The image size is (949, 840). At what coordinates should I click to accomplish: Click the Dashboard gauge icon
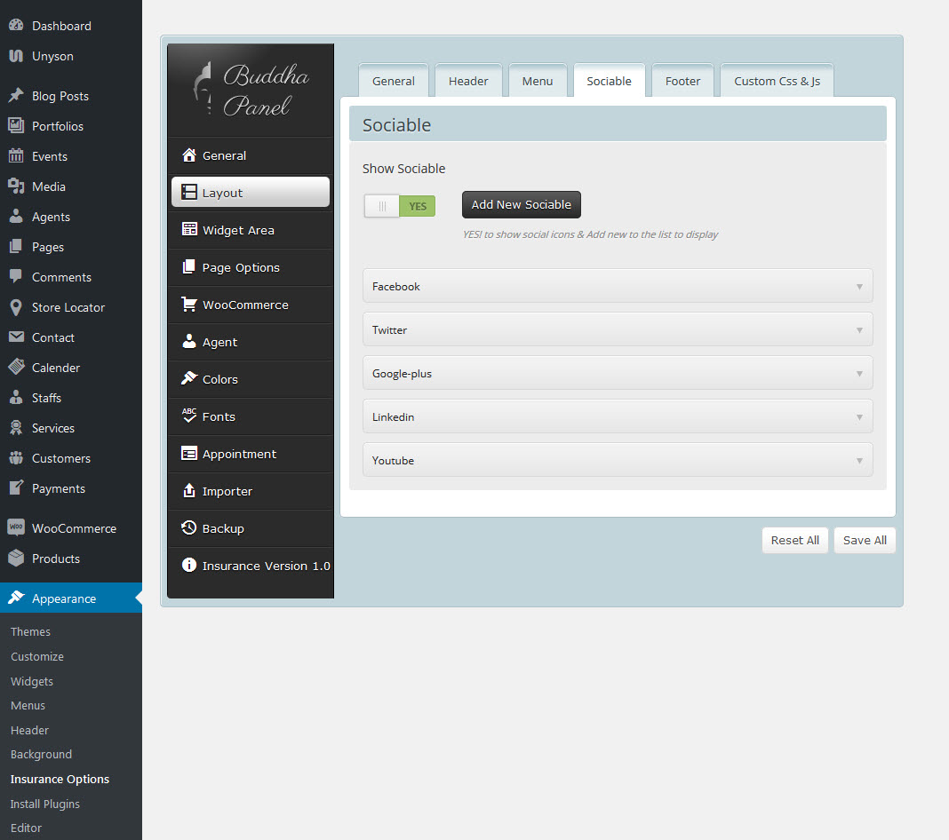[x=16, y=26]
